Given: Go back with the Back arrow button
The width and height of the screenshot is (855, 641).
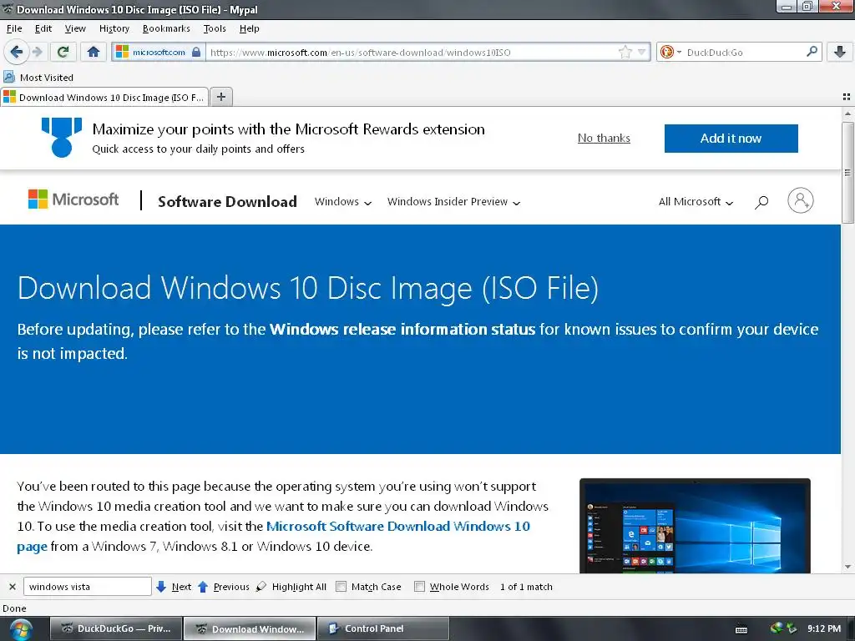Looking at the screenshot, I should point(16,52).
